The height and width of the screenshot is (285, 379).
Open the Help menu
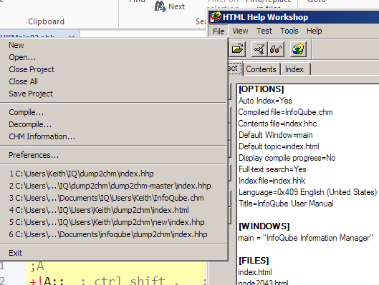coord(315,31)
